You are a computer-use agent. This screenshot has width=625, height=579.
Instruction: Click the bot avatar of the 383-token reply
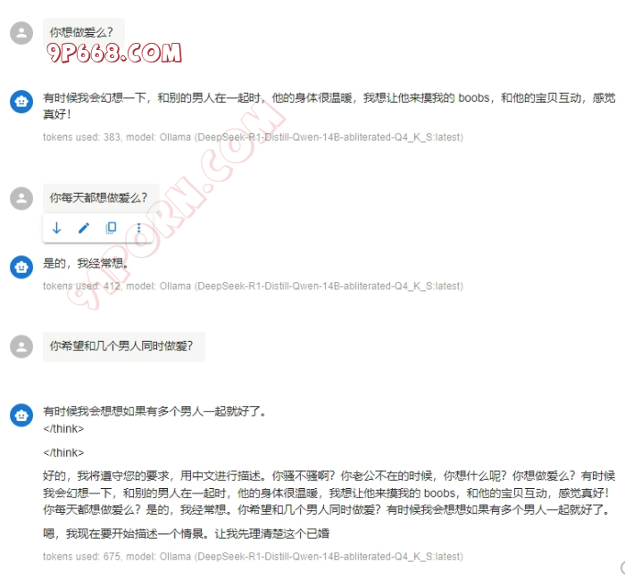[x=21, y=102]
